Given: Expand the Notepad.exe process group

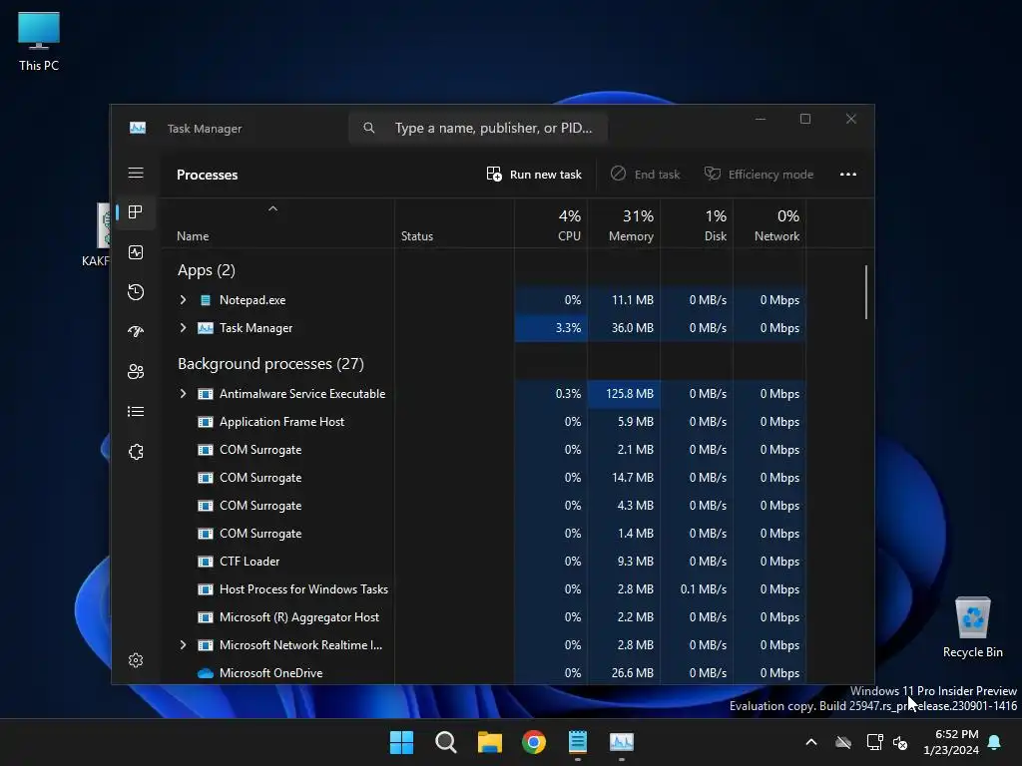Looking at the screenshot, I should pyautogui.click(x=184, y=300).
